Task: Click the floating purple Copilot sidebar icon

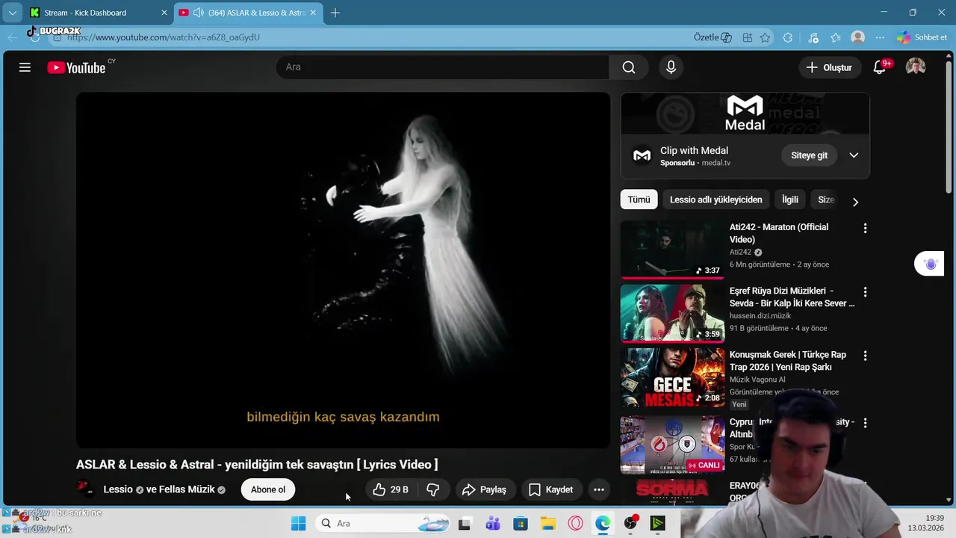Action: [x=930, y=264]
